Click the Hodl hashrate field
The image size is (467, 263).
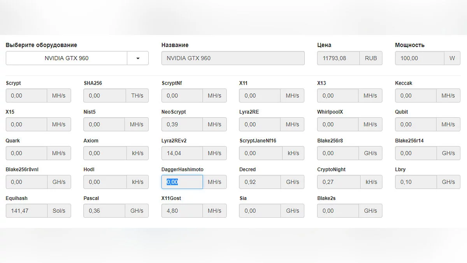(105, 182)
